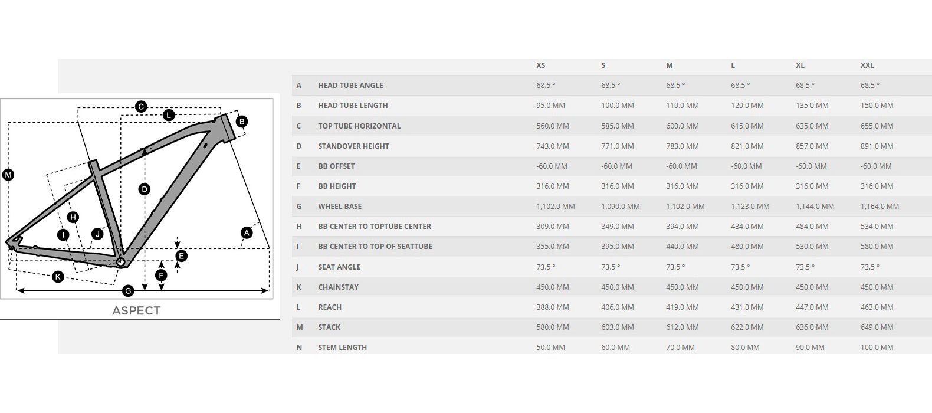Click the ASPECT label below the diagram
The height and width of the screenshot is (413, 932).
click(x=136, y=310)
